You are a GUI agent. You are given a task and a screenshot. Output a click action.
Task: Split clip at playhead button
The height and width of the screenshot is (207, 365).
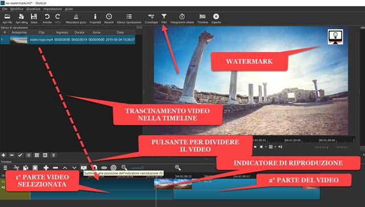[x=84, y=168]
